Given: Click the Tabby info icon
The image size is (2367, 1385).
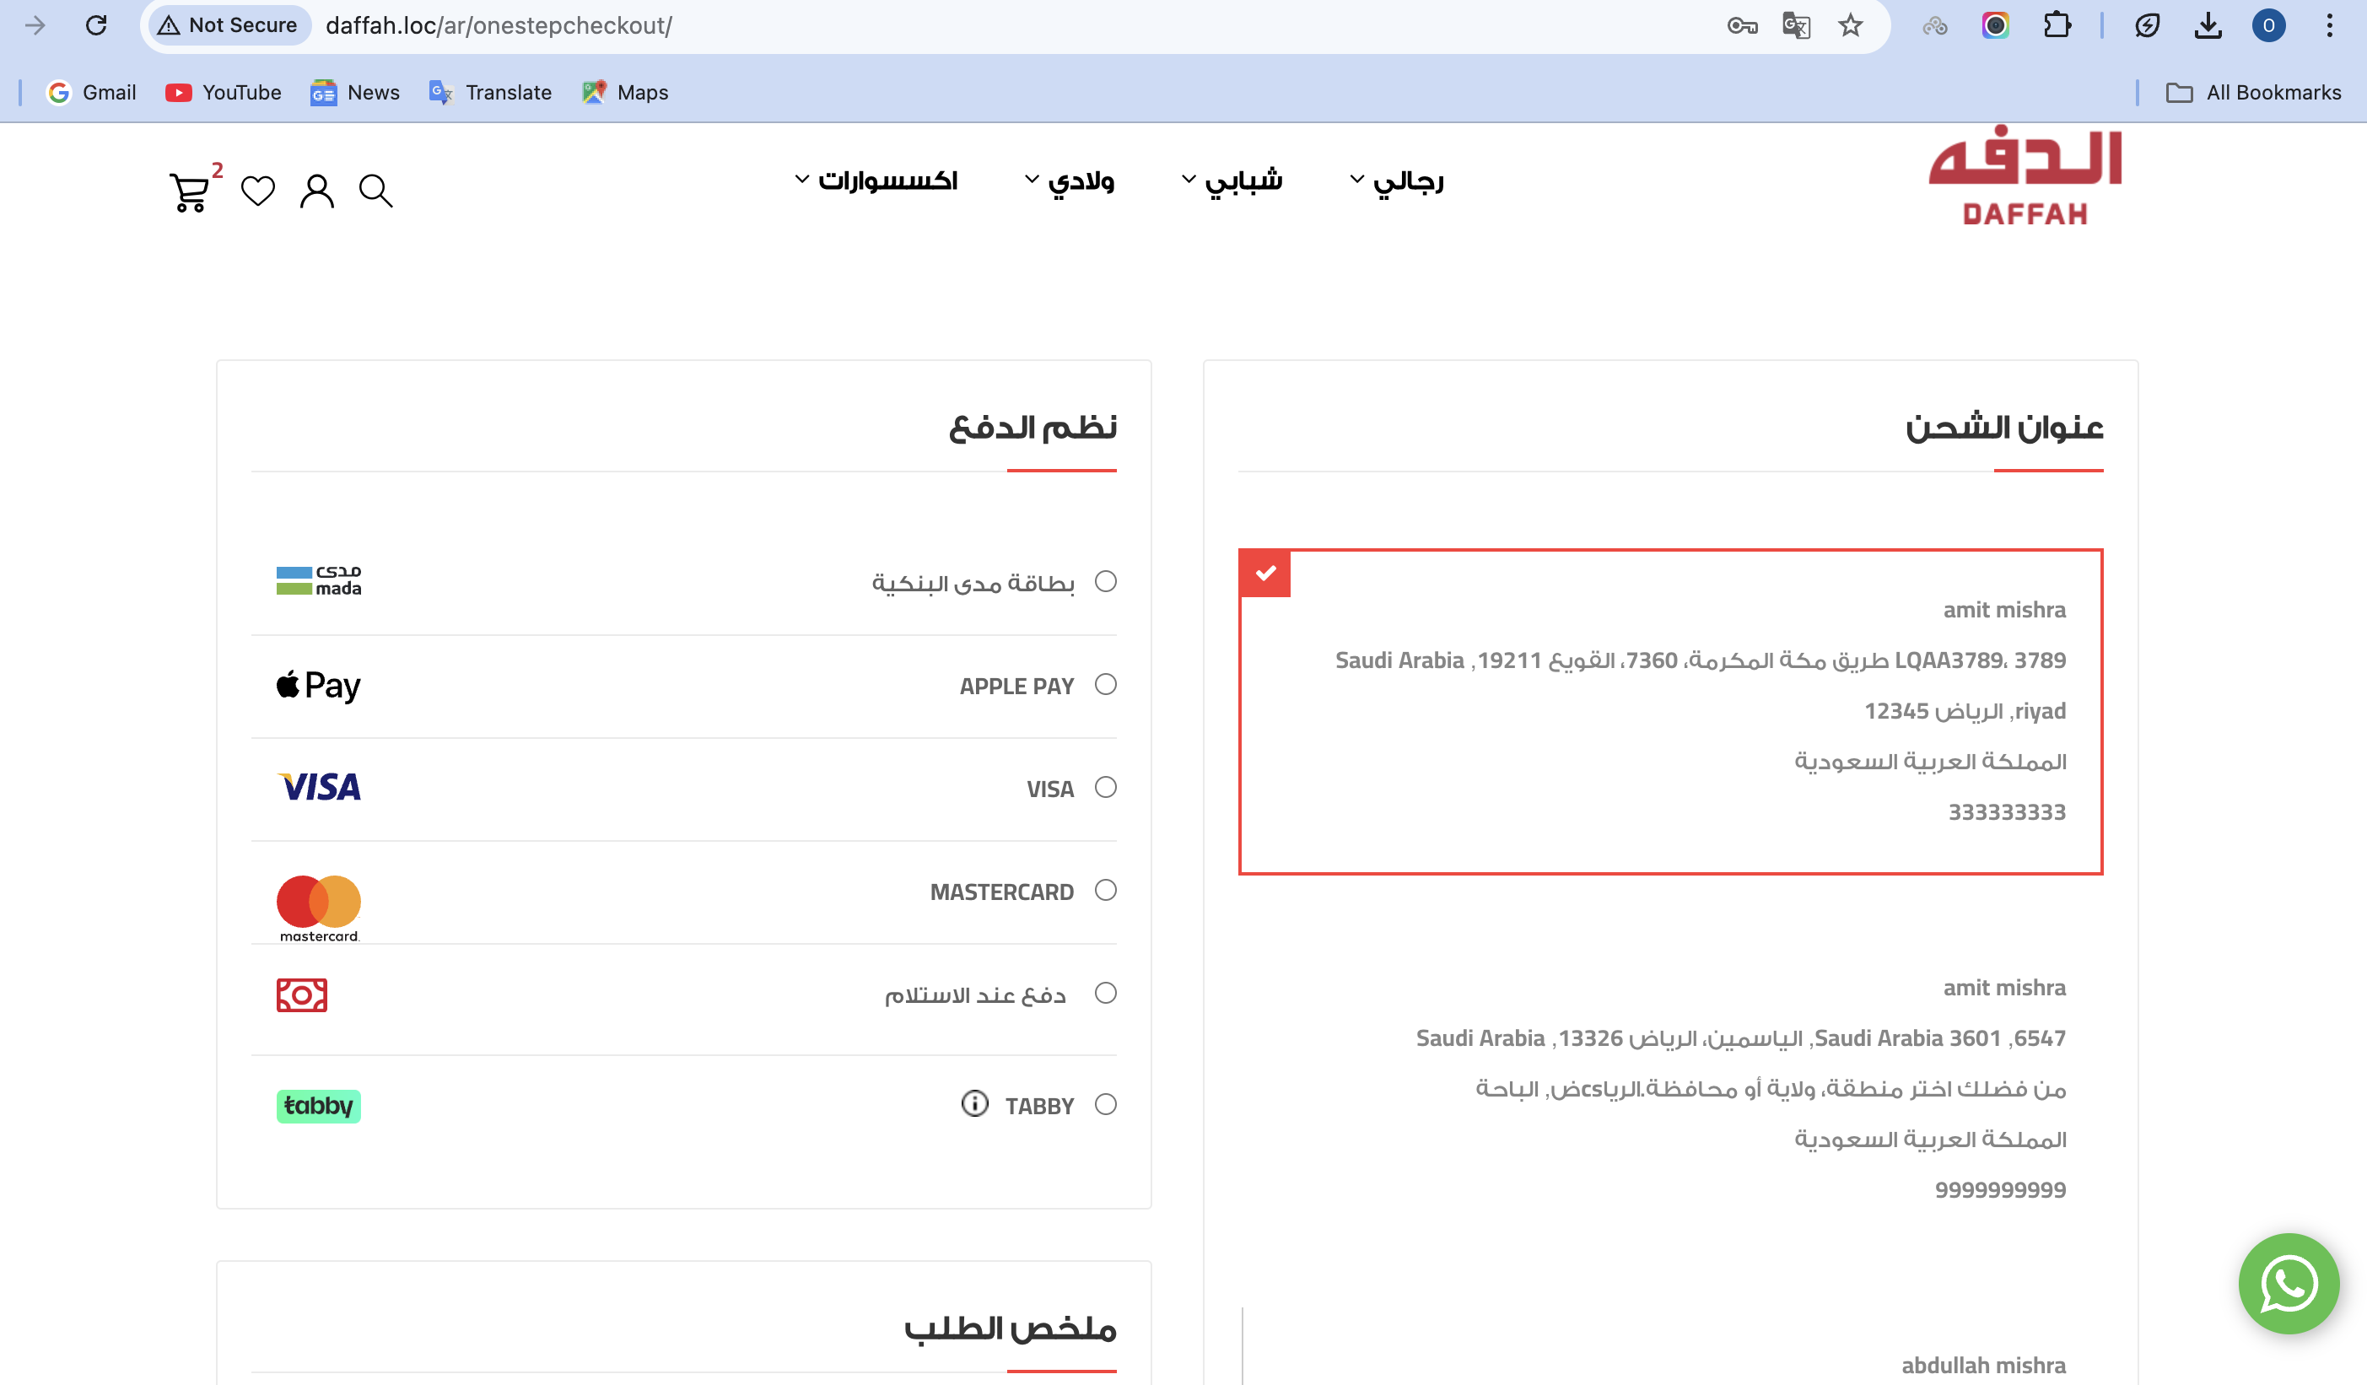Looking at the screenshot, I should point(974,1103).
